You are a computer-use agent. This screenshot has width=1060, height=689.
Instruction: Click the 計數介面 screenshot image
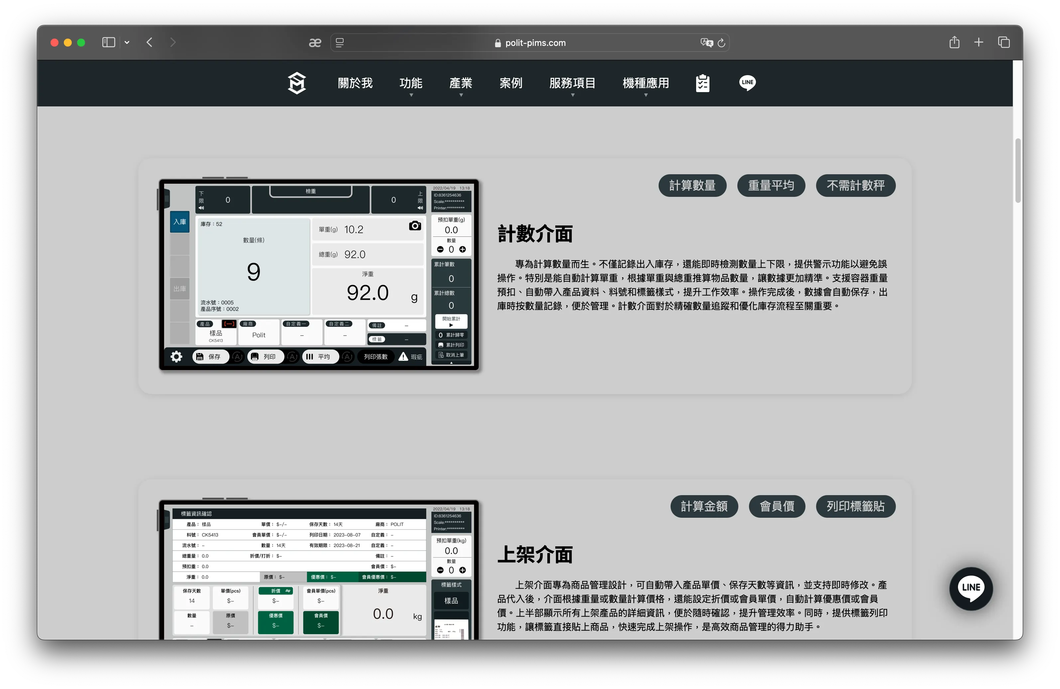coord(318,275)
